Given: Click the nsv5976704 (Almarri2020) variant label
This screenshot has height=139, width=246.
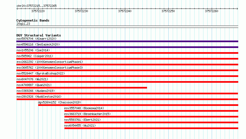Looking at the screenshot, I should 36,39.
